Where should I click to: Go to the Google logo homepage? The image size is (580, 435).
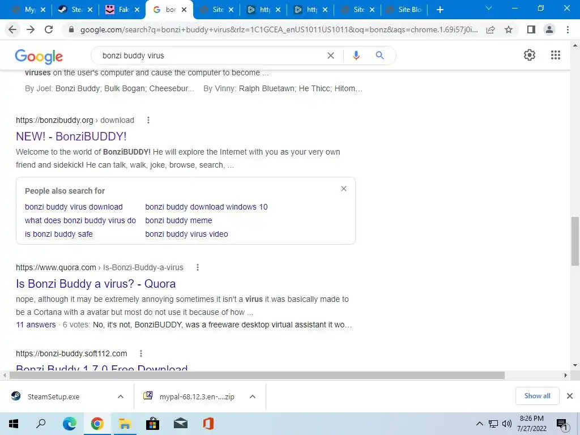pos(39,57)
